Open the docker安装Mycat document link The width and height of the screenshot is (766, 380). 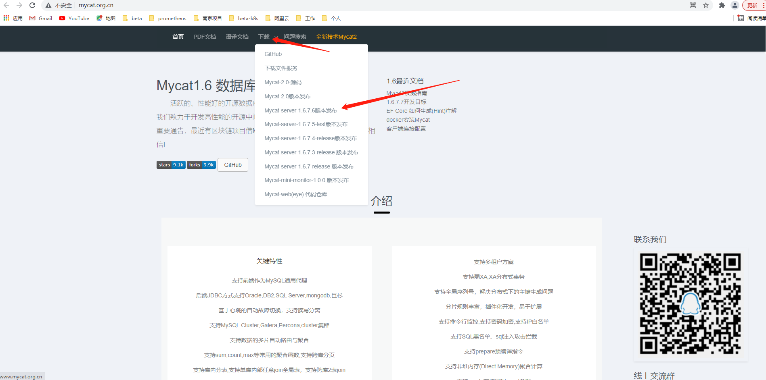408,120
